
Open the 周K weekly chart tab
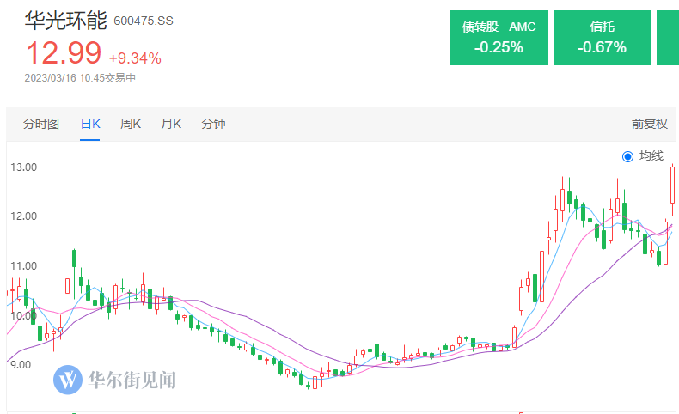pos(131,125)
